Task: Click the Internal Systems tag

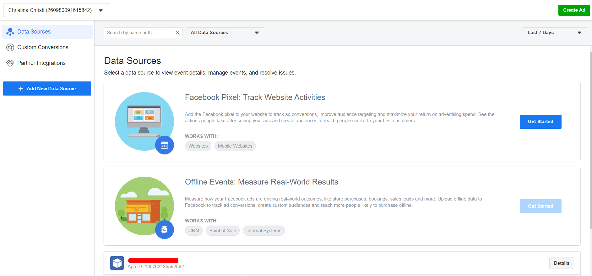Action: [x=264, y=231]
